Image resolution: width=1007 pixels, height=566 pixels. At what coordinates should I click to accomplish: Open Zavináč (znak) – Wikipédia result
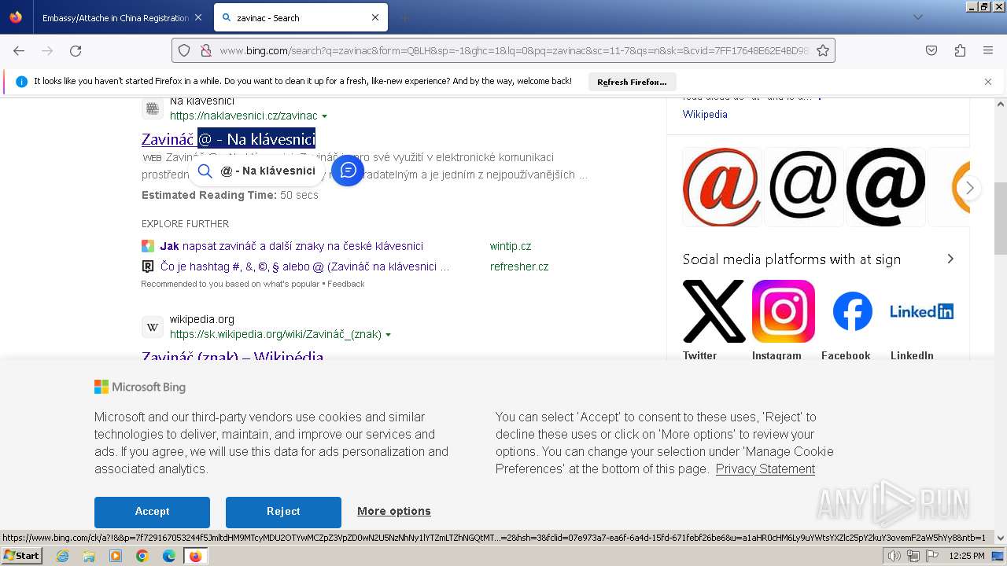(x=233, y=356)
